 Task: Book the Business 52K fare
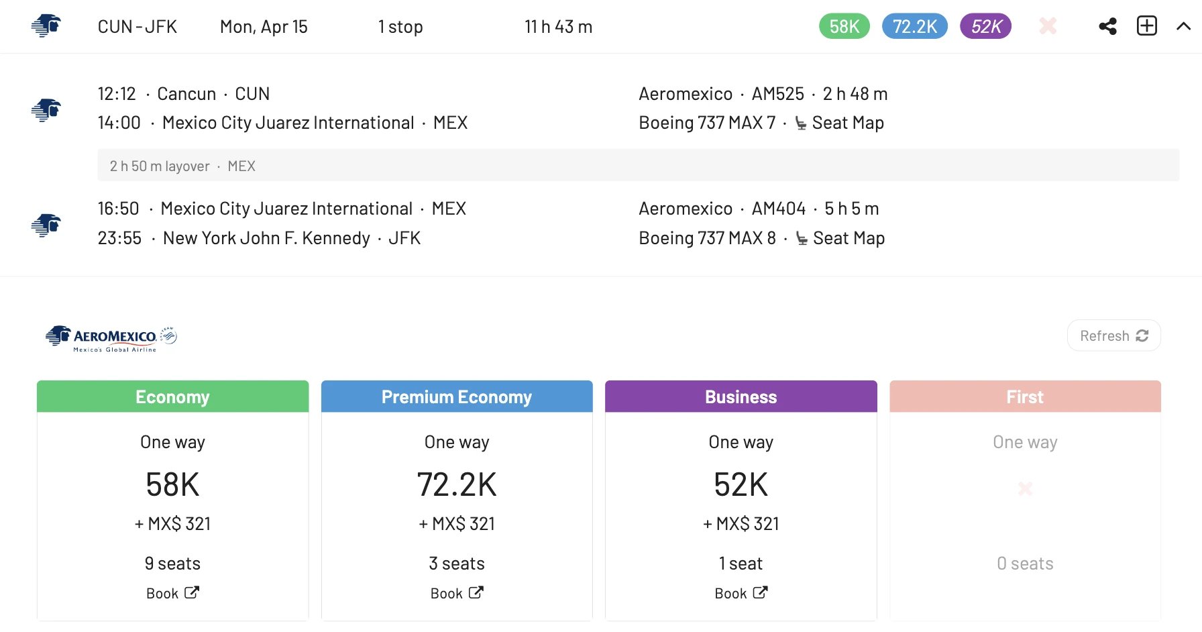[x=741, y=593]
